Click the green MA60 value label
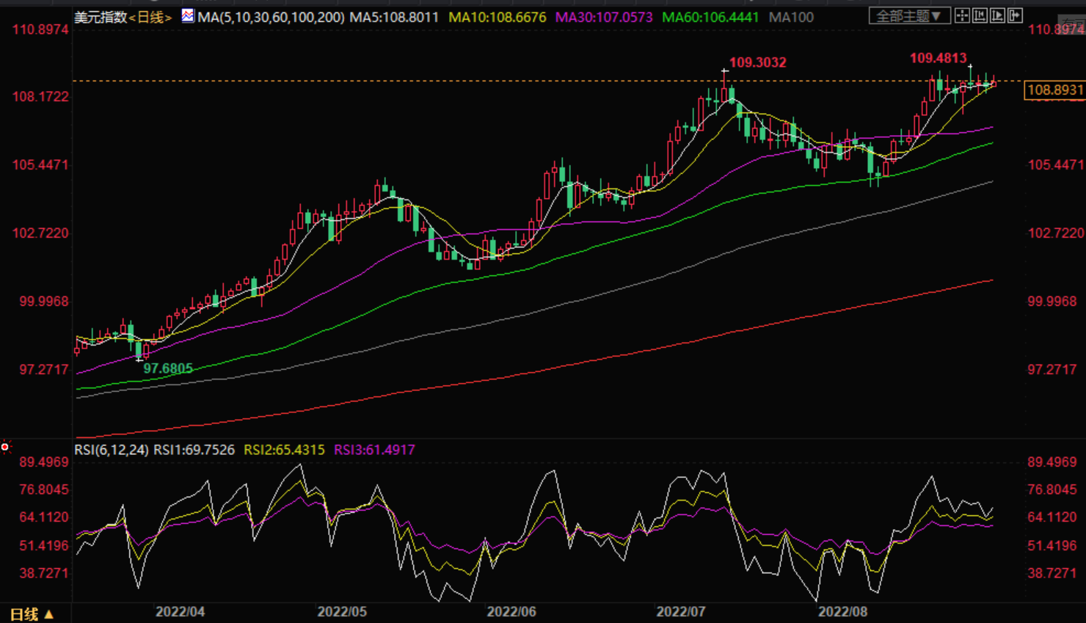This screenshot has width=1086, height=623. point(710,17)
